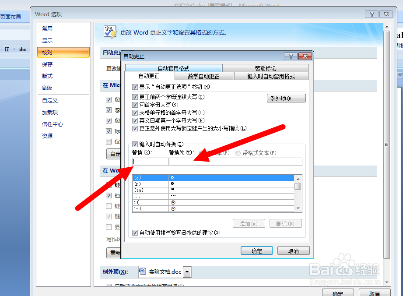Image resolution: width=403 pixels, height=296 pixels.
Task: Toggle 句首字母大写 checkbox
Action: pyautogui.click(x=135, y=105)
